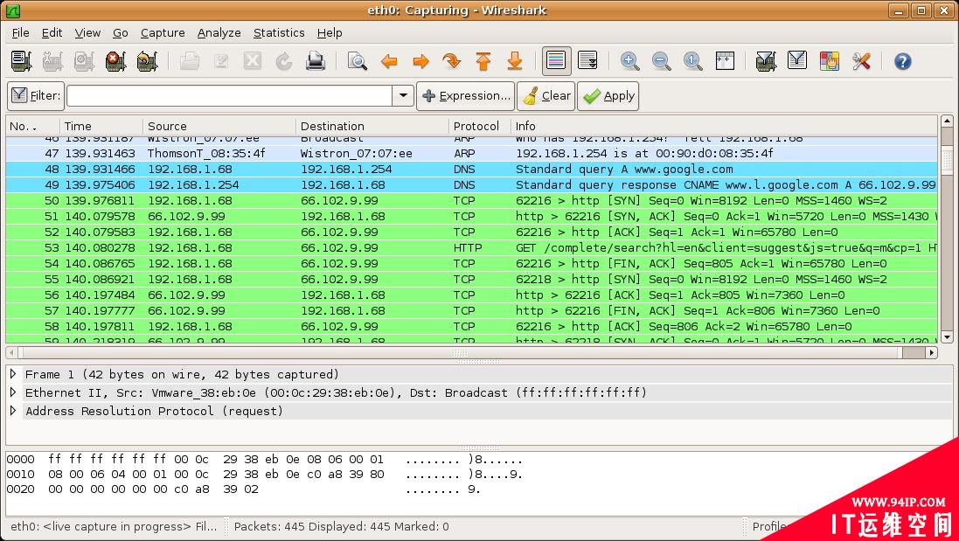
Task: Open the Edit menu
Action: (52, 33)
